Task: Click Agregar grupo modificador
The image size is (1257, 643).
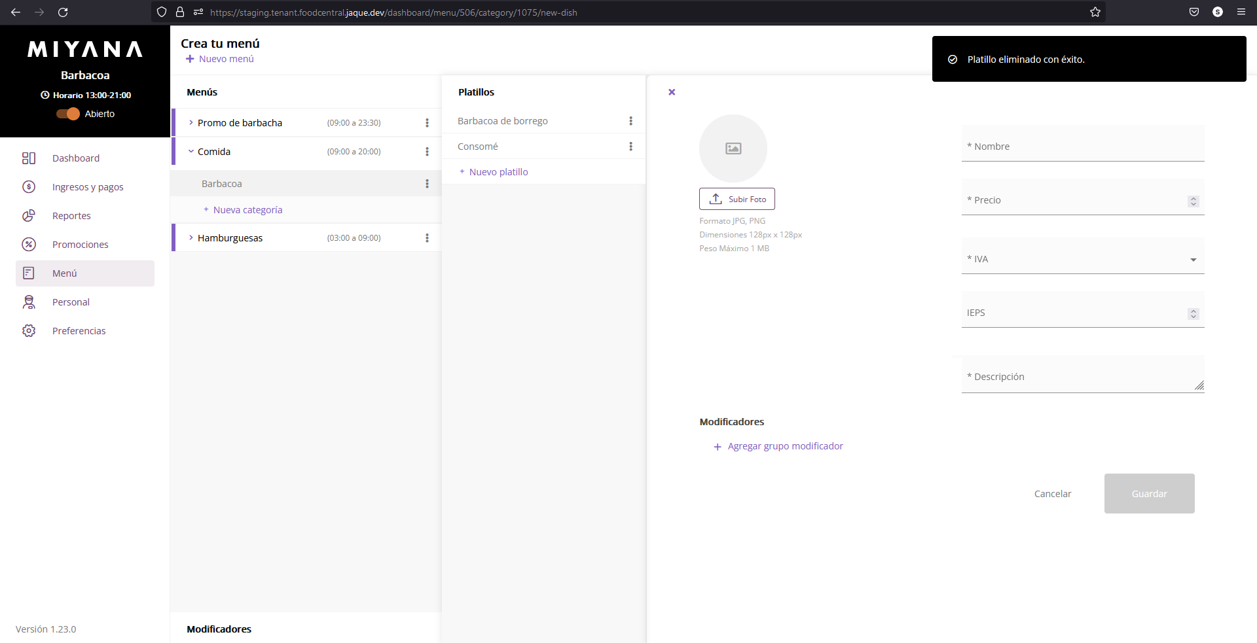Action: (778, 446)
